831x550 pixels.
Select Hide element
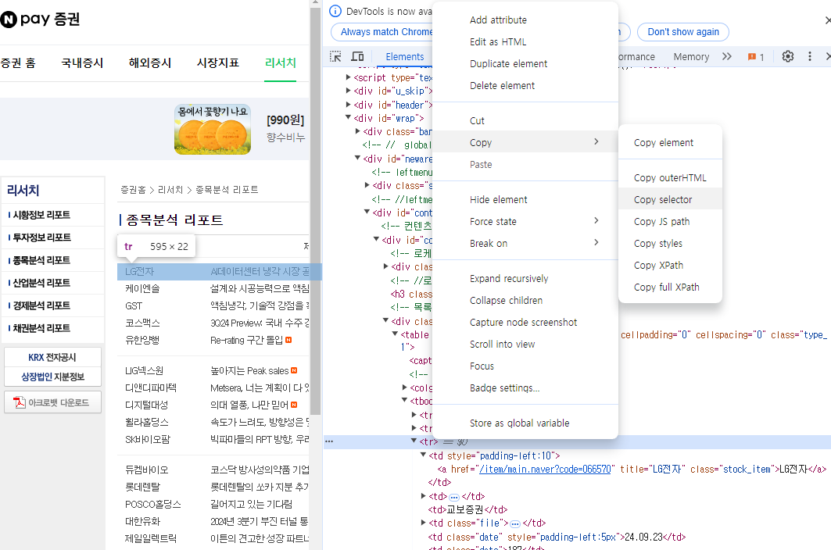[x=525, y=200]
